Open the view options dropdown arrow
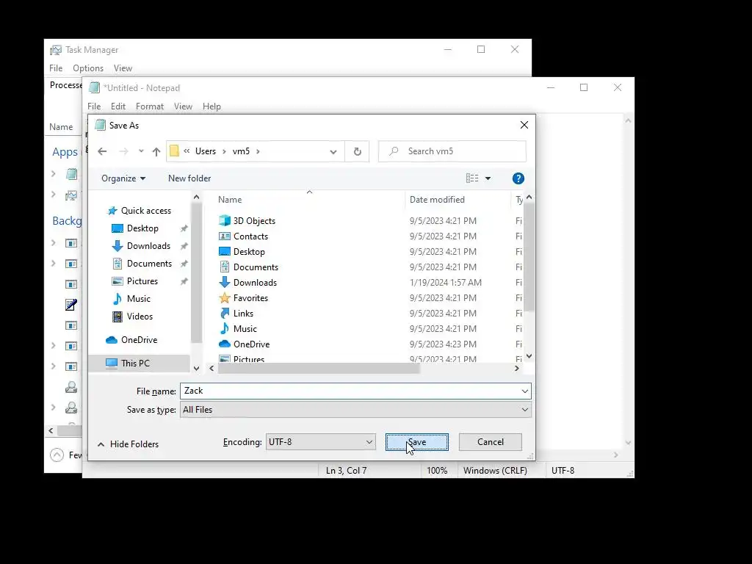 coord(488,178)
